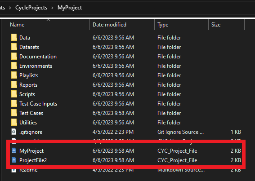Expand breadcrumb chevron before CycleProjects

click(x=10, y=8)
